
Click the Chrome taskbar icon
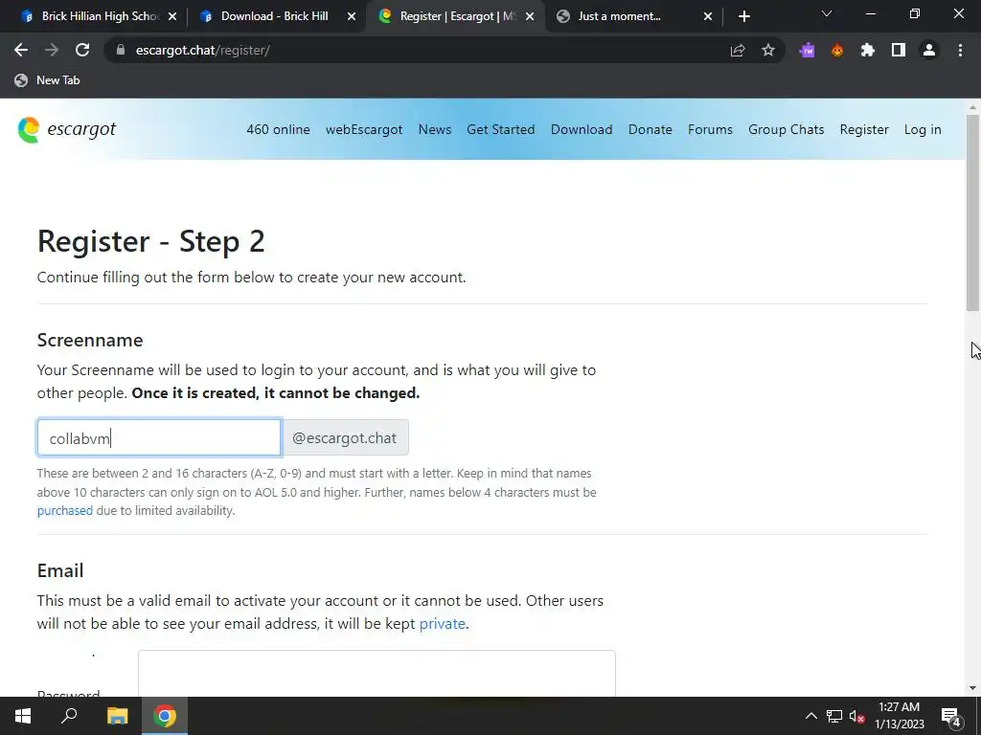pos(165,716)
